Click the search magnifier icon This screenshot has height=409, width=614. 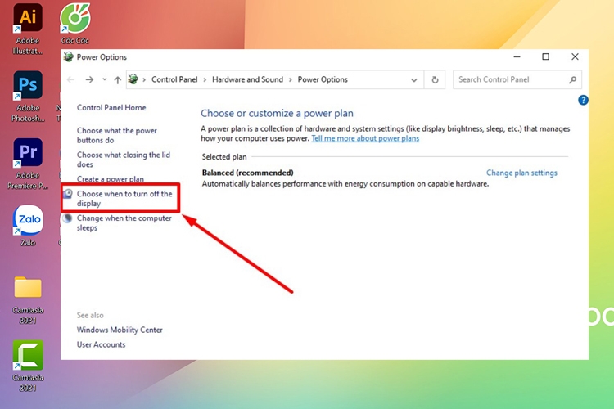click(572, 80)
